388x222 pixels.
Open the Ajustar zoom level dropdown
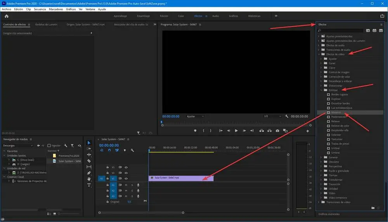(x=195, y=116)
